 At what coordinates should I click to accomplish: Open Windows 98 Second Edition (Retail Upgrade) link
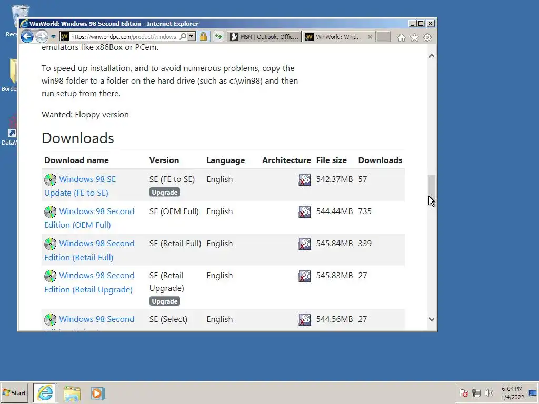pos(89,282)
